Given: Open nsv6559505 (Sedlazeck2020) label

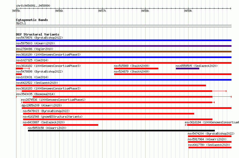Looking at the screenshot, I should click(x=197, y=66).
